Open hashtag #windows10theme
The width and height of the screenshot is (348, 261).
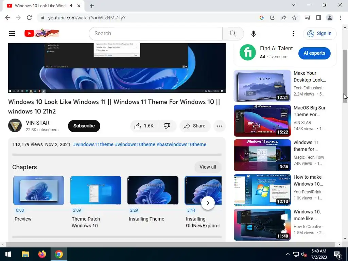click(x=135, y=144)
